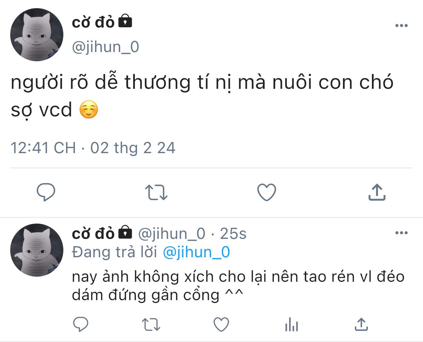
Task: Open reply tweet text about nay ảnh
Action: click(x=238, y=286)
